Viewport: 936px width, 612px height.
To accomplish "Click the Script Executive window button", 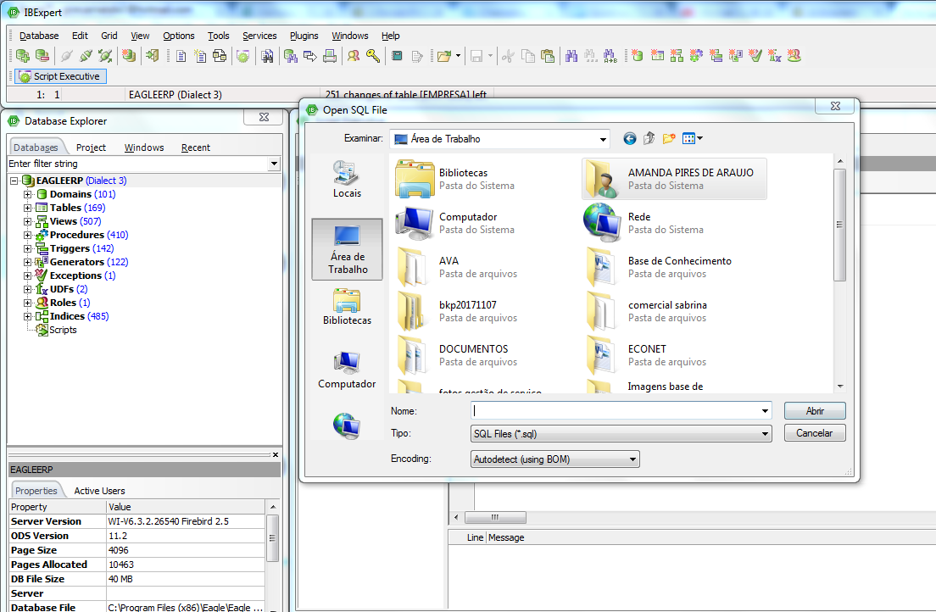I will click(61, 76).
